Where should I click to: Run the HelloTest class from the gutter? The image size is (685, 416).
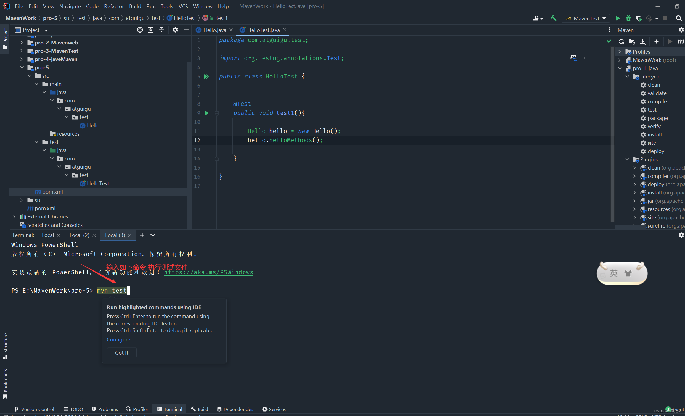pyautogui.click(x=207, y=77)
